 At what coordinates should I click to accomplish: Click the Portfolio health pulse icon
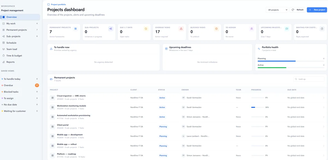tap(259, 49)
